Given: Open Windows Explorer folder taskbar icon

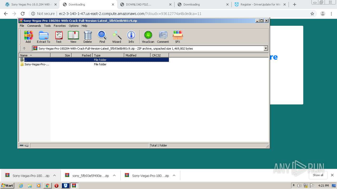Looking at the screenshot, I should pyautogui.click(x=30, y=186).
